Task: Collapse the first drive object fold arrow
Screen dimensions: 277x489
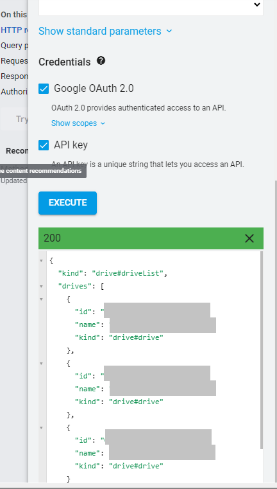Action: (42, 299)
